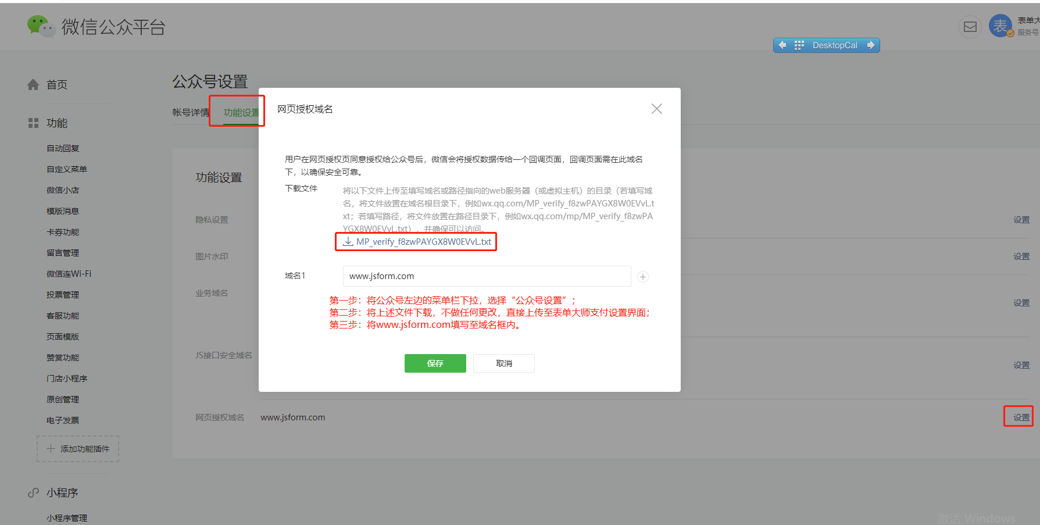This screenshot has width=1040, height=525.
Task: Click the home icon beside 首页
Action: [x=33, y=85]
